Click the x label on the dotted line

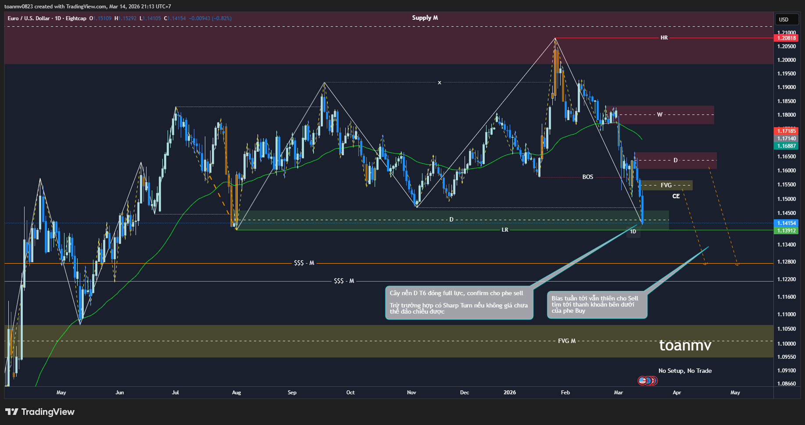point(439,82)
